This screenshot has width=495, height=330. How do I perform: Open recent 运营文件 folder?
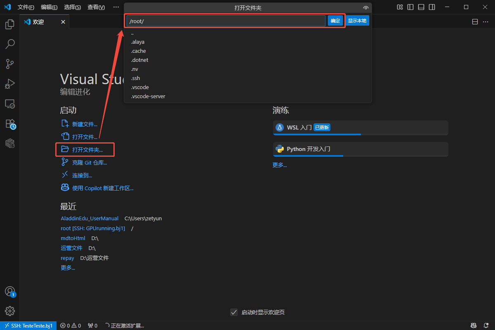pos(72,248)
